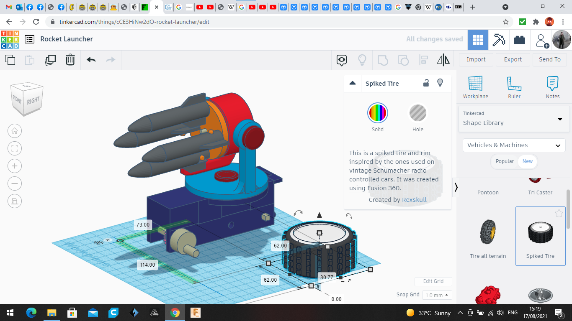Click the Delete trash can icon

point(70,60)
